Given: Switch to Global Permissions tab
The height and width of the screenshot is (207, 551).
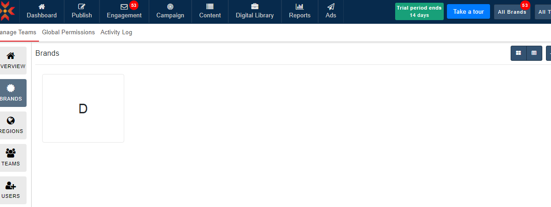Looking at the screenshot, I should point(68,32).
